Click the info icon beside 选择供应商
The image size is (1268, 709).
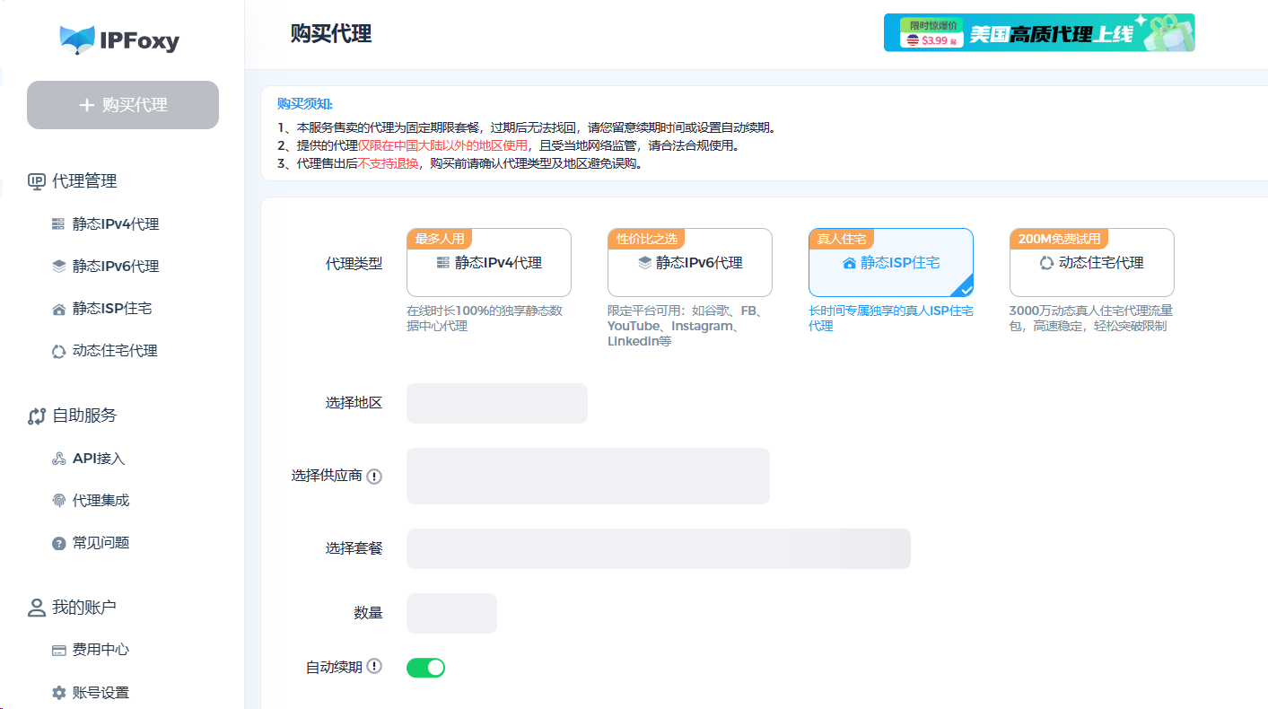(x=374, y=477)
